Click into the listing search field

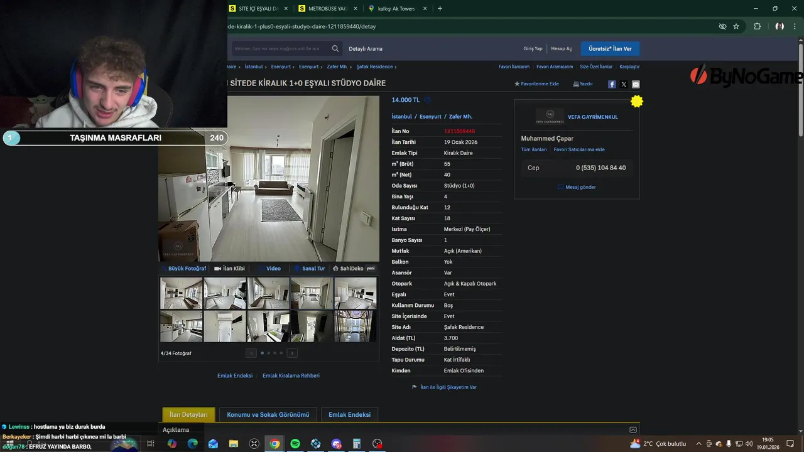[x=280, y=48]
